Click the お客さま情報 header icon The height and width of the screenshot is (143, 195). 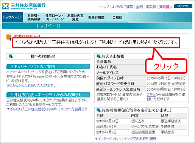98,56
